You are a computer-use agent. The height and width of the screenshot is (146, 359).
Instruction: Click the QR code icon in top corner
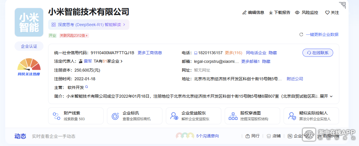(342, 5)
